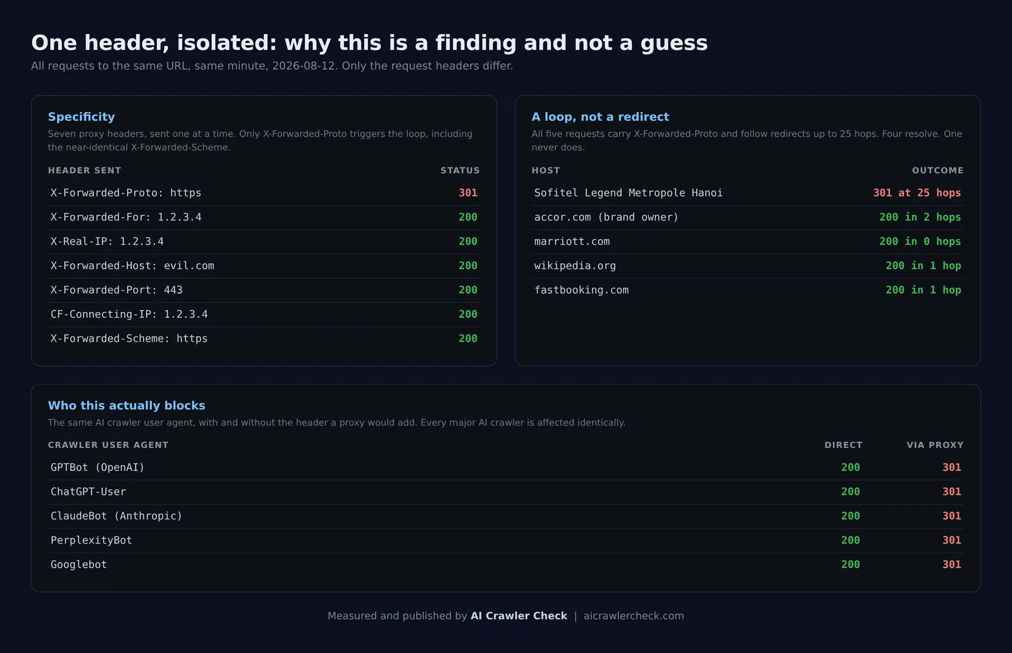Click 'AI Crawler Check' in the footer
The image size is (1012, 653).
519,616
